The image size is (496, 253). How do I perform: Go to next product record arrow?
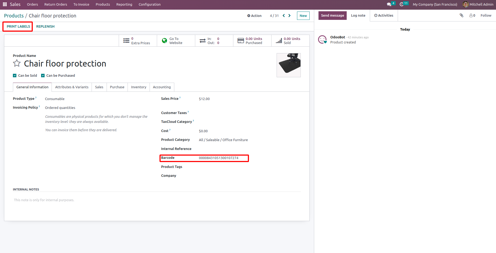pos(289,16)
